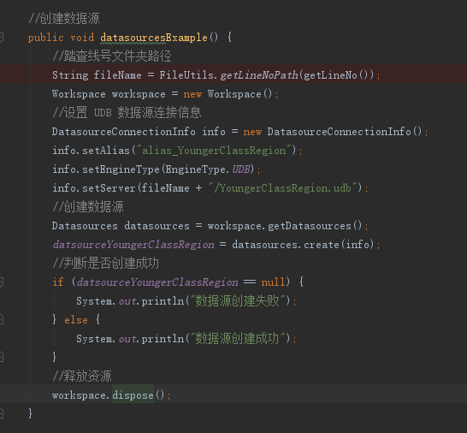The width and height of the screenshot is (467, 433).
Task: Click the //踏查线号文件夹路径 comment line
Action: click(112, 56)
